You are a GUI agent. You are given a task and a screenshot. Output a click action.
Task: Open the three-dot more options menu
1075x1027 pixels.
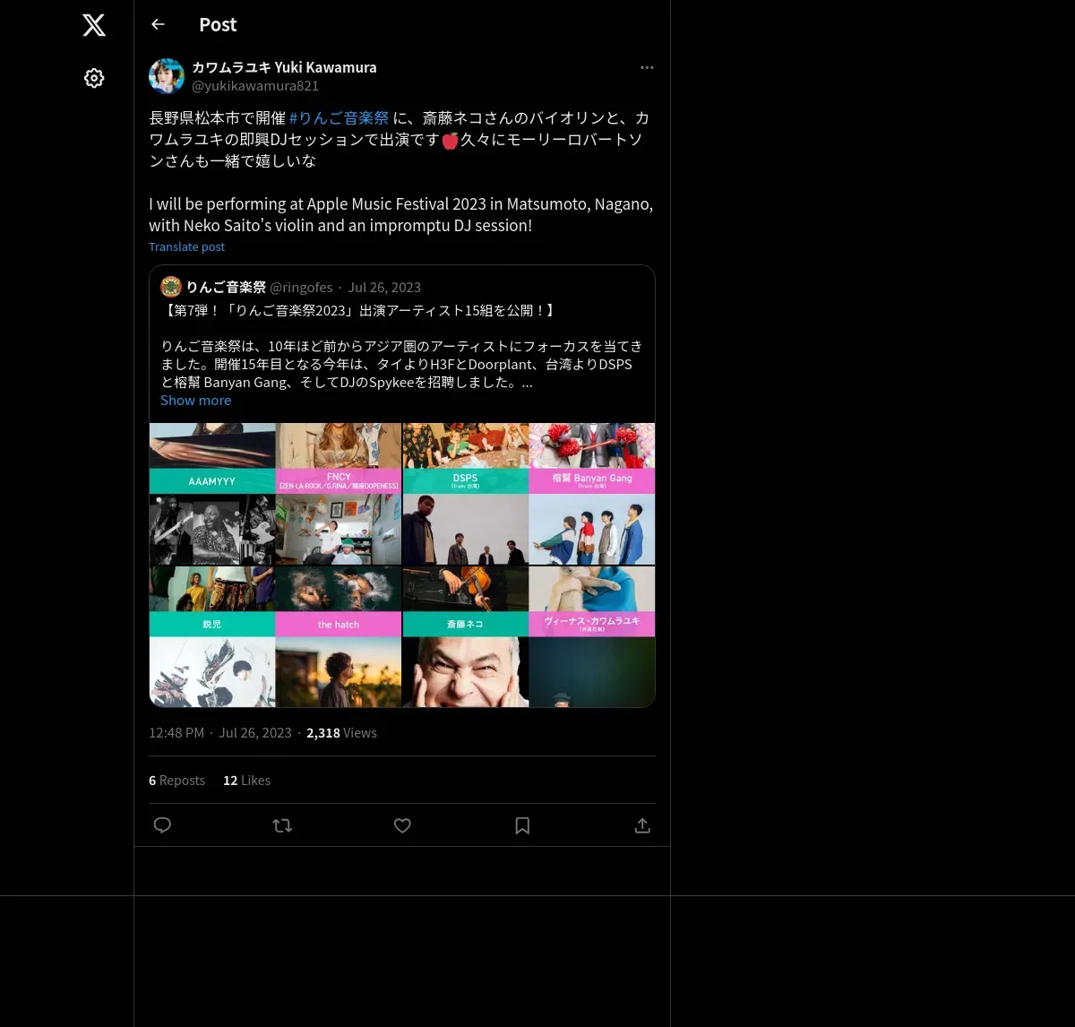tap(647, 67)
